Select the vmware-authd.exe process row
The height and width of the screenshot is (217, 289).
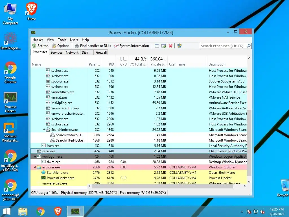click(x=139, y=108)
